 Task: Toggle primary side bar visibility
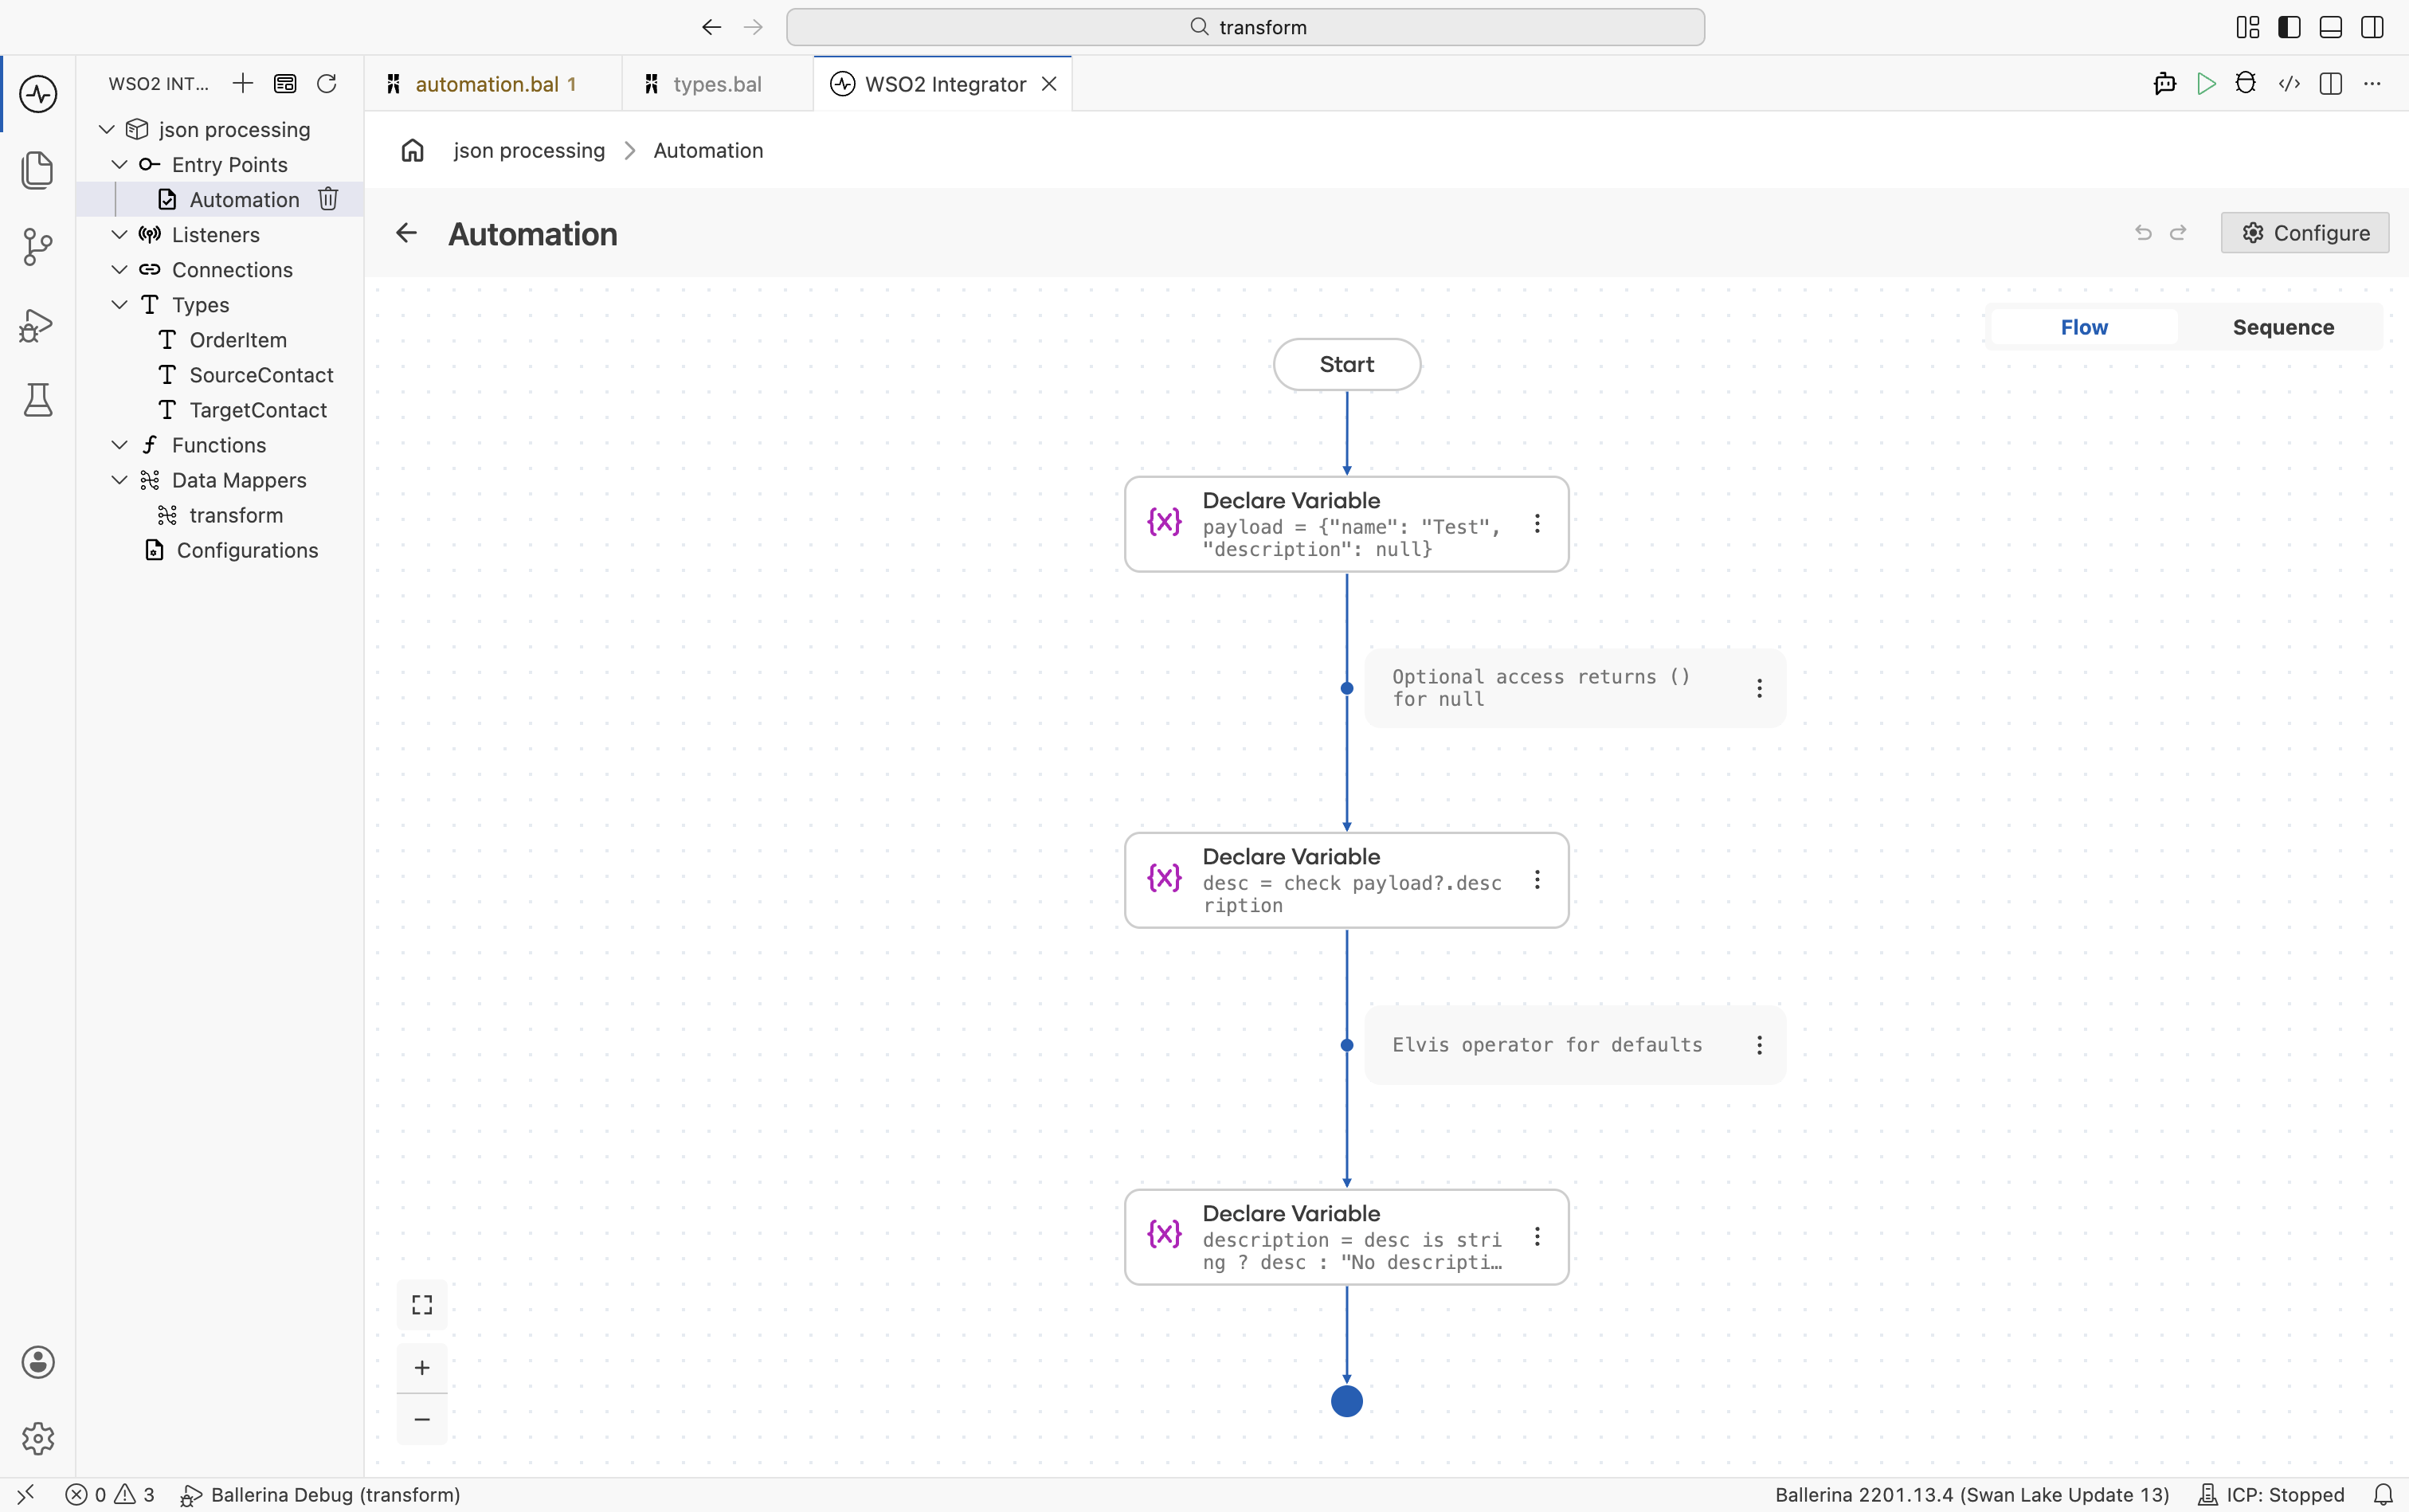pos(2289,27)
